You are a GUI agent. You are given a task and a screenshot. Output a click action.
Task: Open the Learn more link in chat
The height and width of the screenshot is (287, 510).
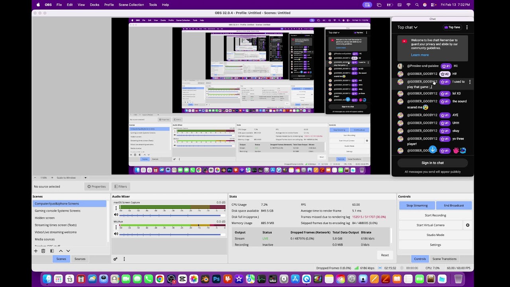point(420,55)
